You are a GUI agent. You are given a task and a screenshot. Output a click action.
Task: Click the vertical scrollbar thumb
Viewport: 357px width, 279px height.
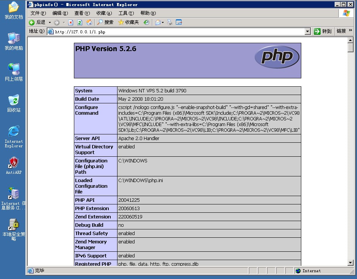point(351,48)
